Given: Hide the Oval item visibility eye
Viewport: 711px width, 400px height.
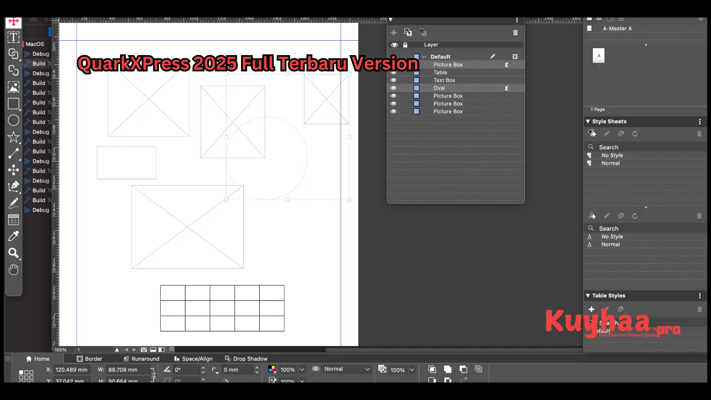Looking at the screenshot, I should pos(394,88).
